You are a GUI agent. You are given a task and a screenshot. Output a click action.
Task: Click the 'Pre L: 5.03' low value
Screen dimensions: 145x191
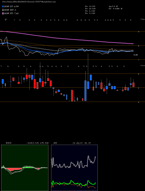[90, 11]
